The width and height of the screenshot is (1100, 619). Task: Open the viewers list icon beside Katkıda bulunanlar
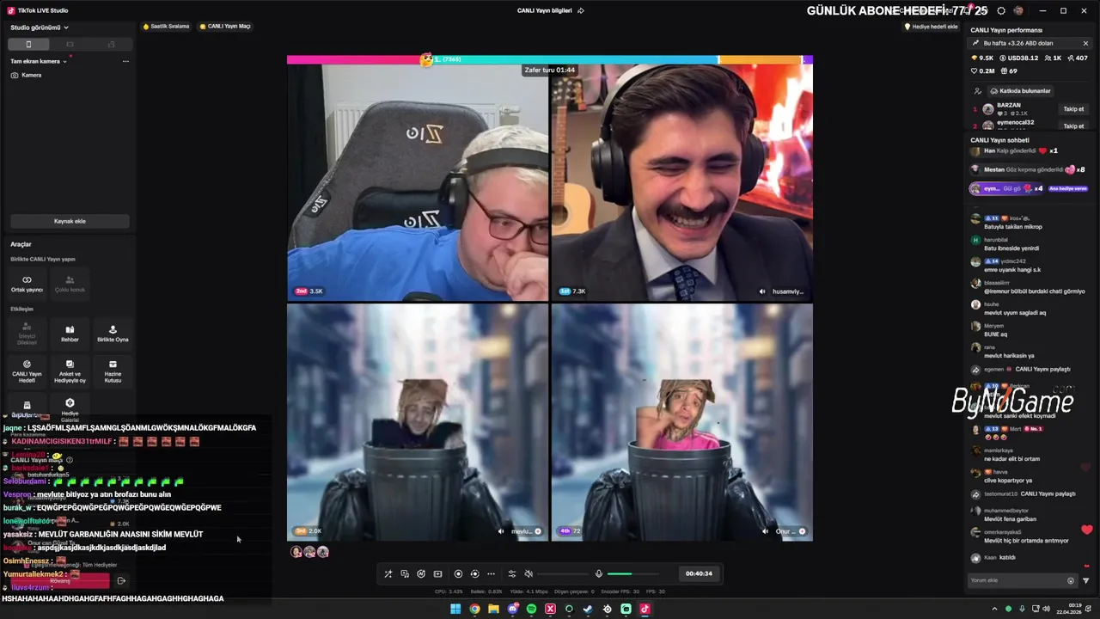[x=977, y=90]
